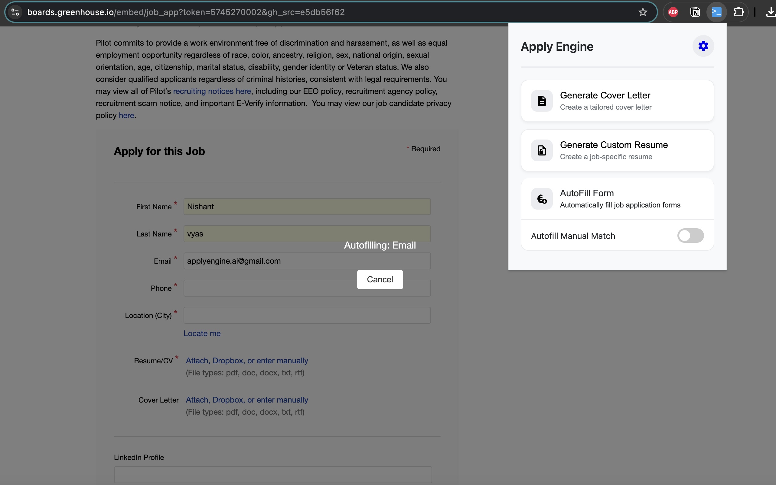Cancel the autofilling process
This screenshot has width=776, height=485.
(x=380, y=279)
